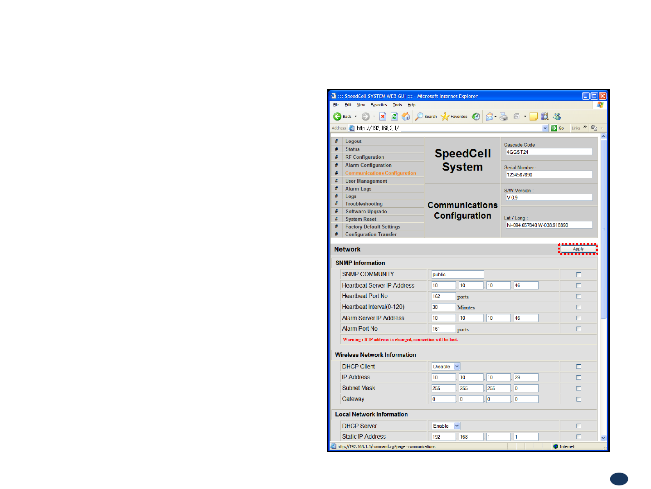651x489 pixels.
Task: Open the File menu
Action: (336, 105)
